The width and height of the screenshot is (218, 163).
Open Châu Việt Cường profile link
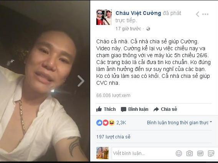click(138, 13)
